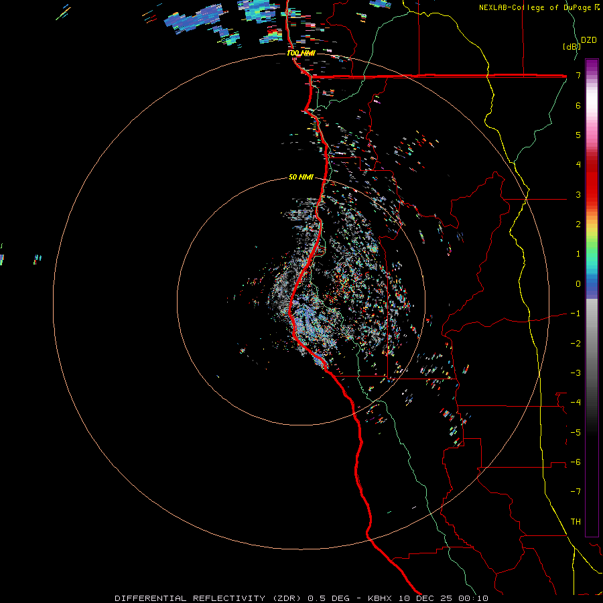Click the 100 NMI range ring label

click(x=301, y=53)
